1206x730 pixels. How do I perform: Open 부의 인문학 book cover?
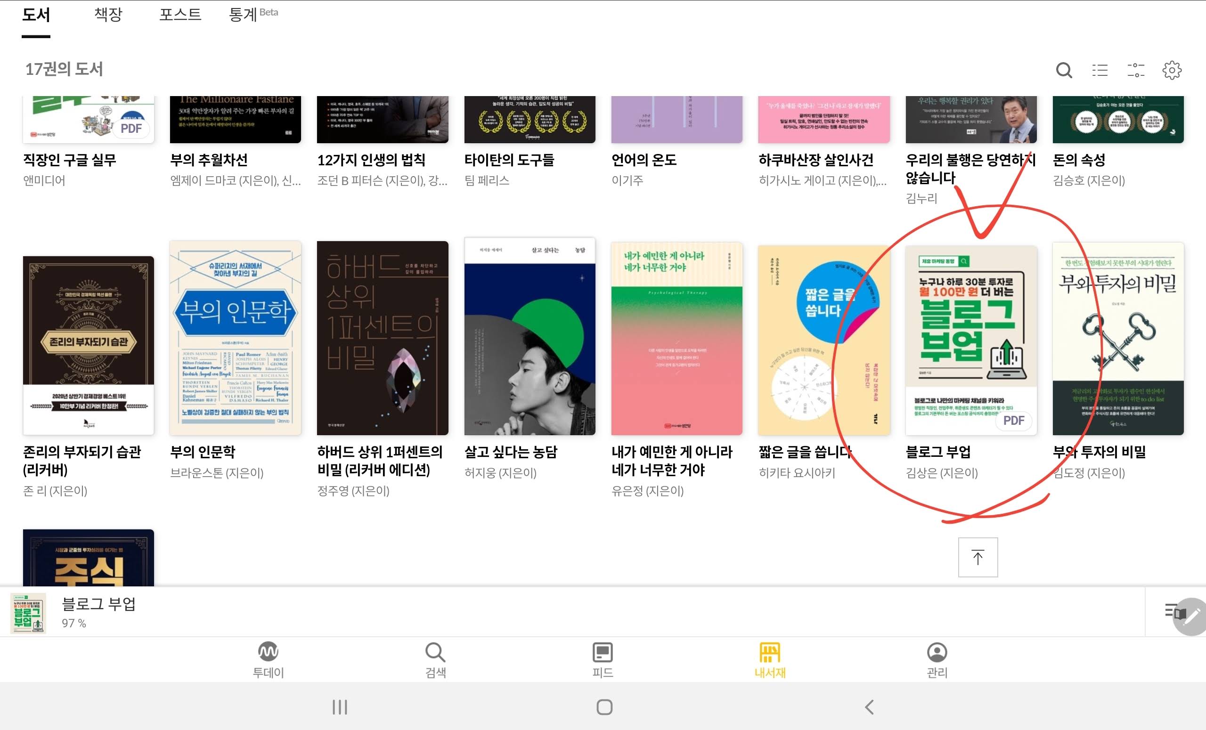(236, 338)
